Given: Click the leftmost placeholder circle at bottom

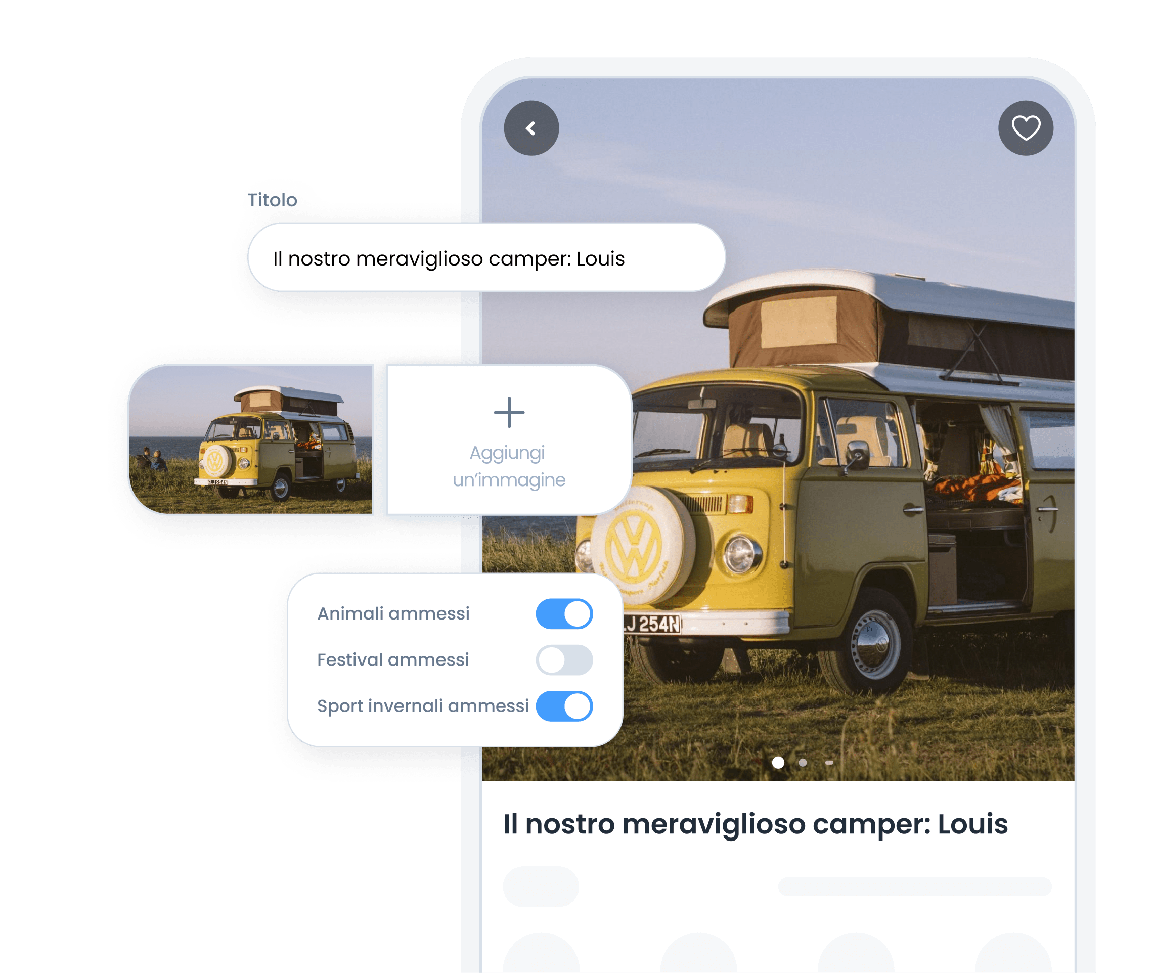Looking at the screenshot, I should [541, 956].
